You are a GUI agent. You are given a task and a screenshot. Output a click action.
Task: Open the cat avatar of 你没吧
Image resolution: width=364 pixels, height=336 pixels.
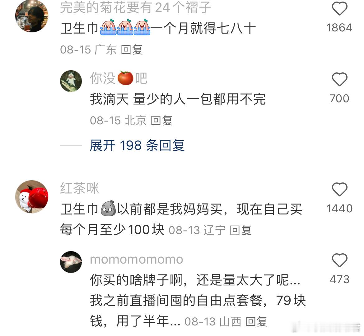(x=71, y=81)
